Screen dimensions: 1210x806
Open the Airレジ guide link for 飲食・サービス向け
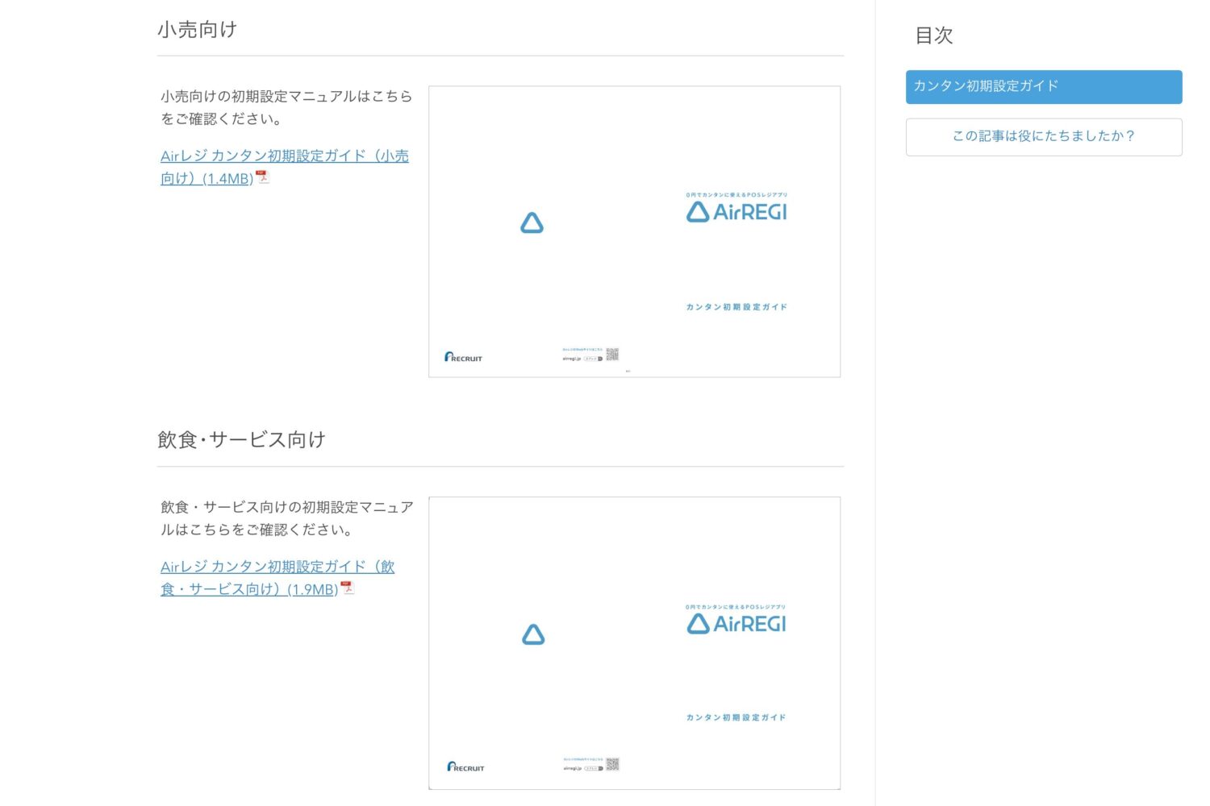click(x=277, y=567)
